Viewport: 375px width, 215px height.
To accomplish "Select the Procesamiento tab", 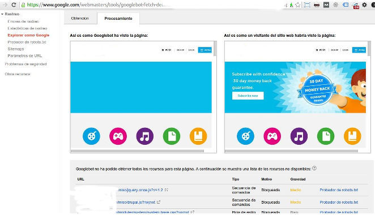I will tap(118, 19).
